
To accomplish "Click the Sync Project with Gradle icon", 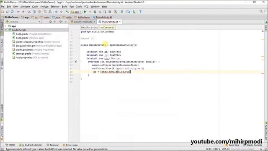I will 122,12.
